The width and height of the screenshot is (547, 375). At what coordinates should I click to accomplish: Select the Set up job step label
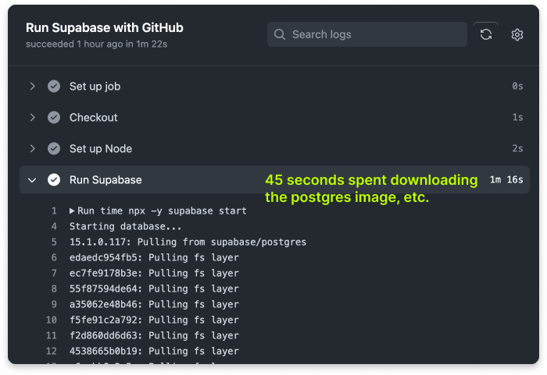(x=95, y=87)
